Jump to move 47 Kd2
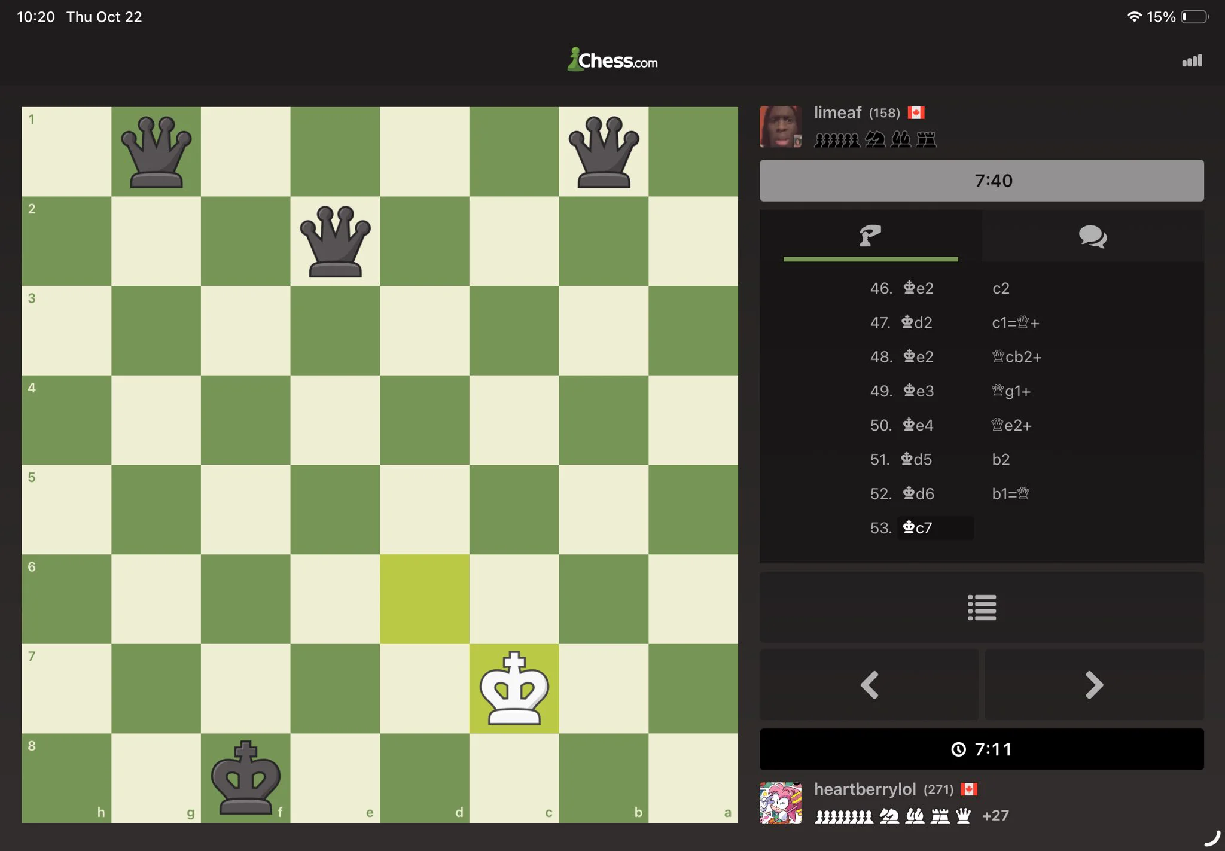Viewport: 1225px width, 851px height. tap(917, 323)
